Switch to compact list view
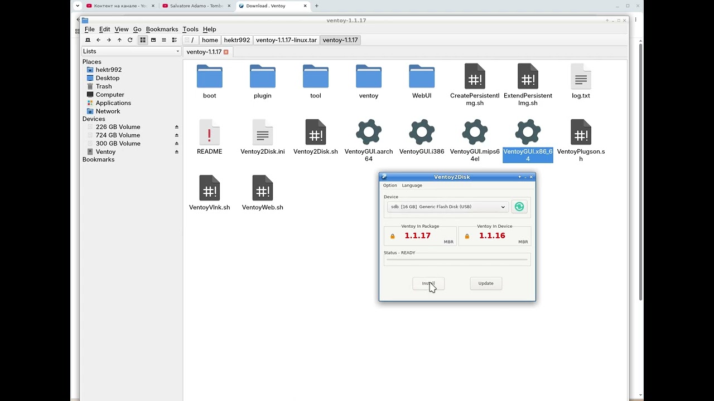 pos(164,40)
